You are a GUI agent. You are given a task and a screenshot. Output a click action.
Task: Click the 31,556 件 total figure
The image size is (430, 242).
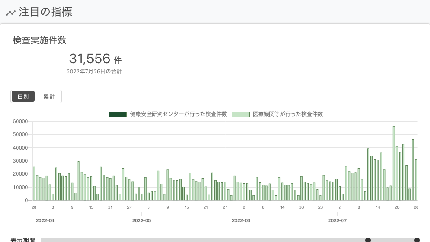[95, 59]
